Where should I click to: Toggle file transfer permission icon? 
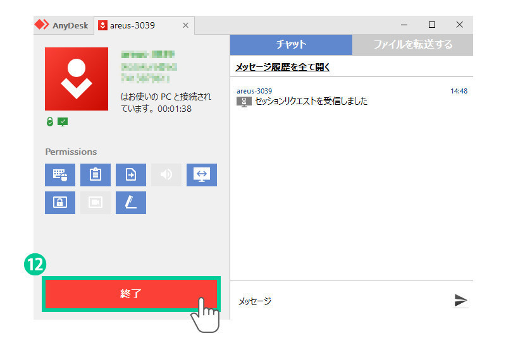click(x=131, y=175)
